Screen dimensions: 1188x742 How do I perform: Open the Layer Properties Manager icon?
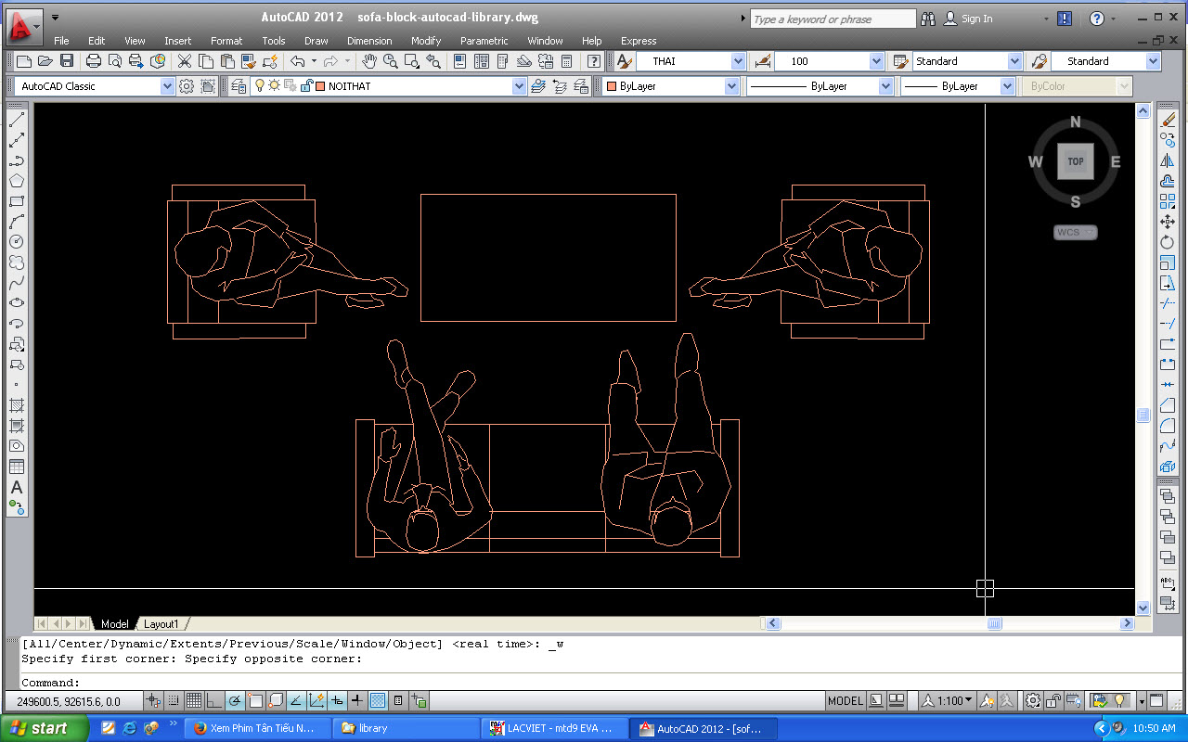click(239, 86)
